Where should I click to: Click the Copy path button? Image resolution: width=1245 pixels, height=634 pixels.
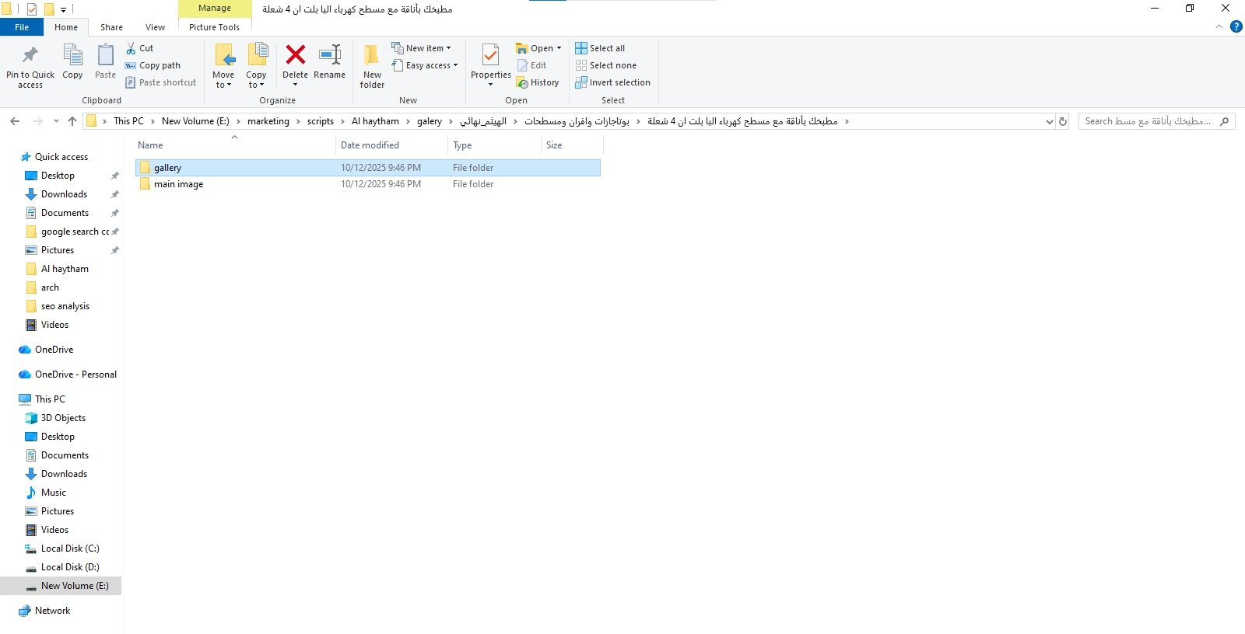(160, 65)
